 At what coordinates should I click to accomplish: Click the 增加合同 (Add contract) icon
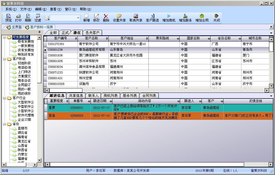pos(202,16)
